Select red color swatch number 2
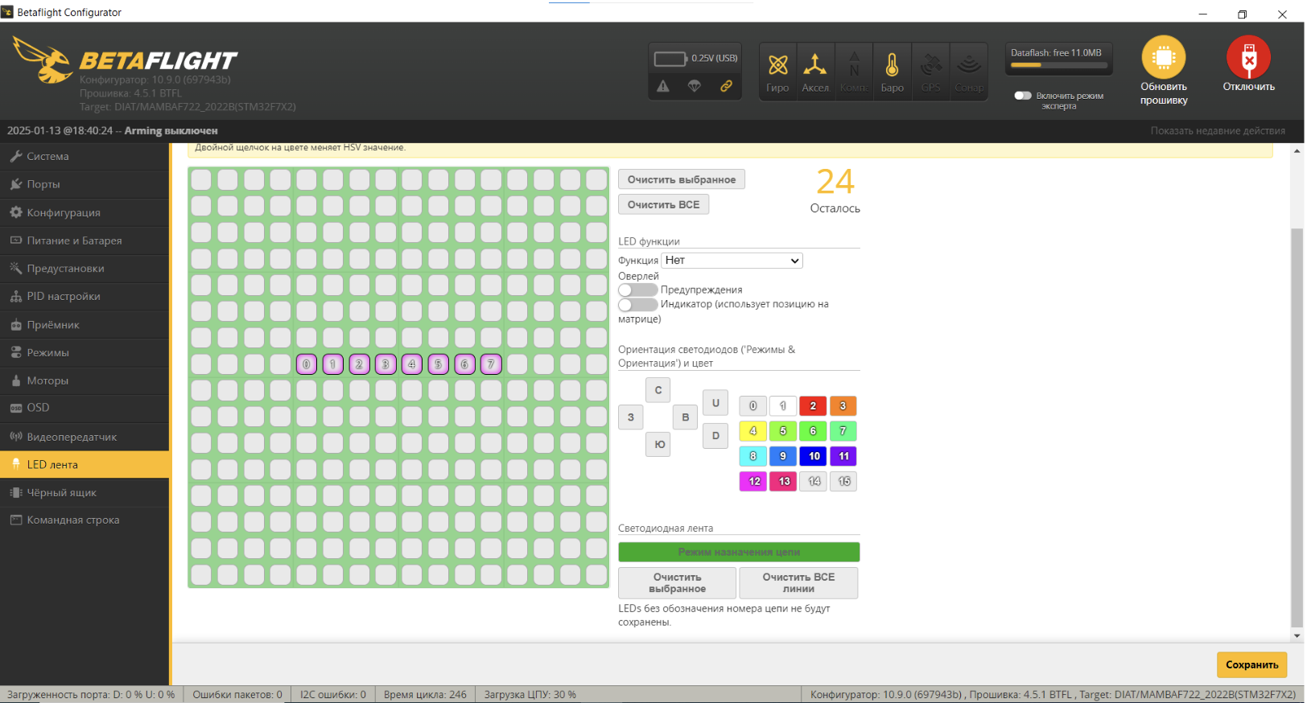1307x703 pixels. pos(813,406)
